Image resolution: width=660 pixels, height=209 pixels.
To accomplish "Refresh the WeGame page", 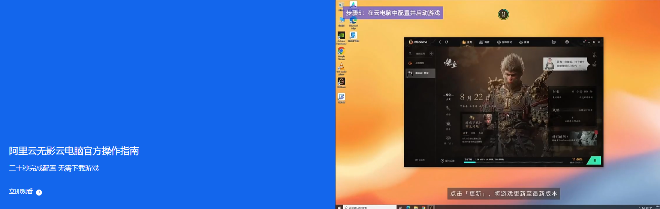I will [446, 42].
